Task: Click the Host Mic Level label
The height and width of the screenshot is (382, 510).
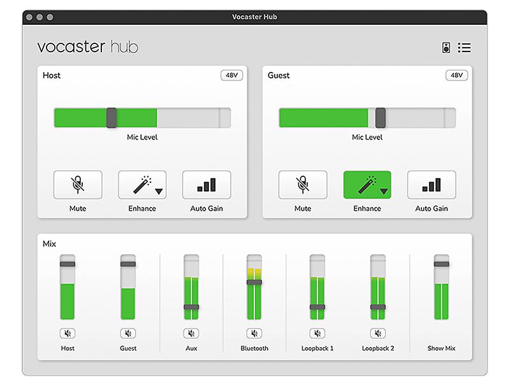Action: click(142, 137)
